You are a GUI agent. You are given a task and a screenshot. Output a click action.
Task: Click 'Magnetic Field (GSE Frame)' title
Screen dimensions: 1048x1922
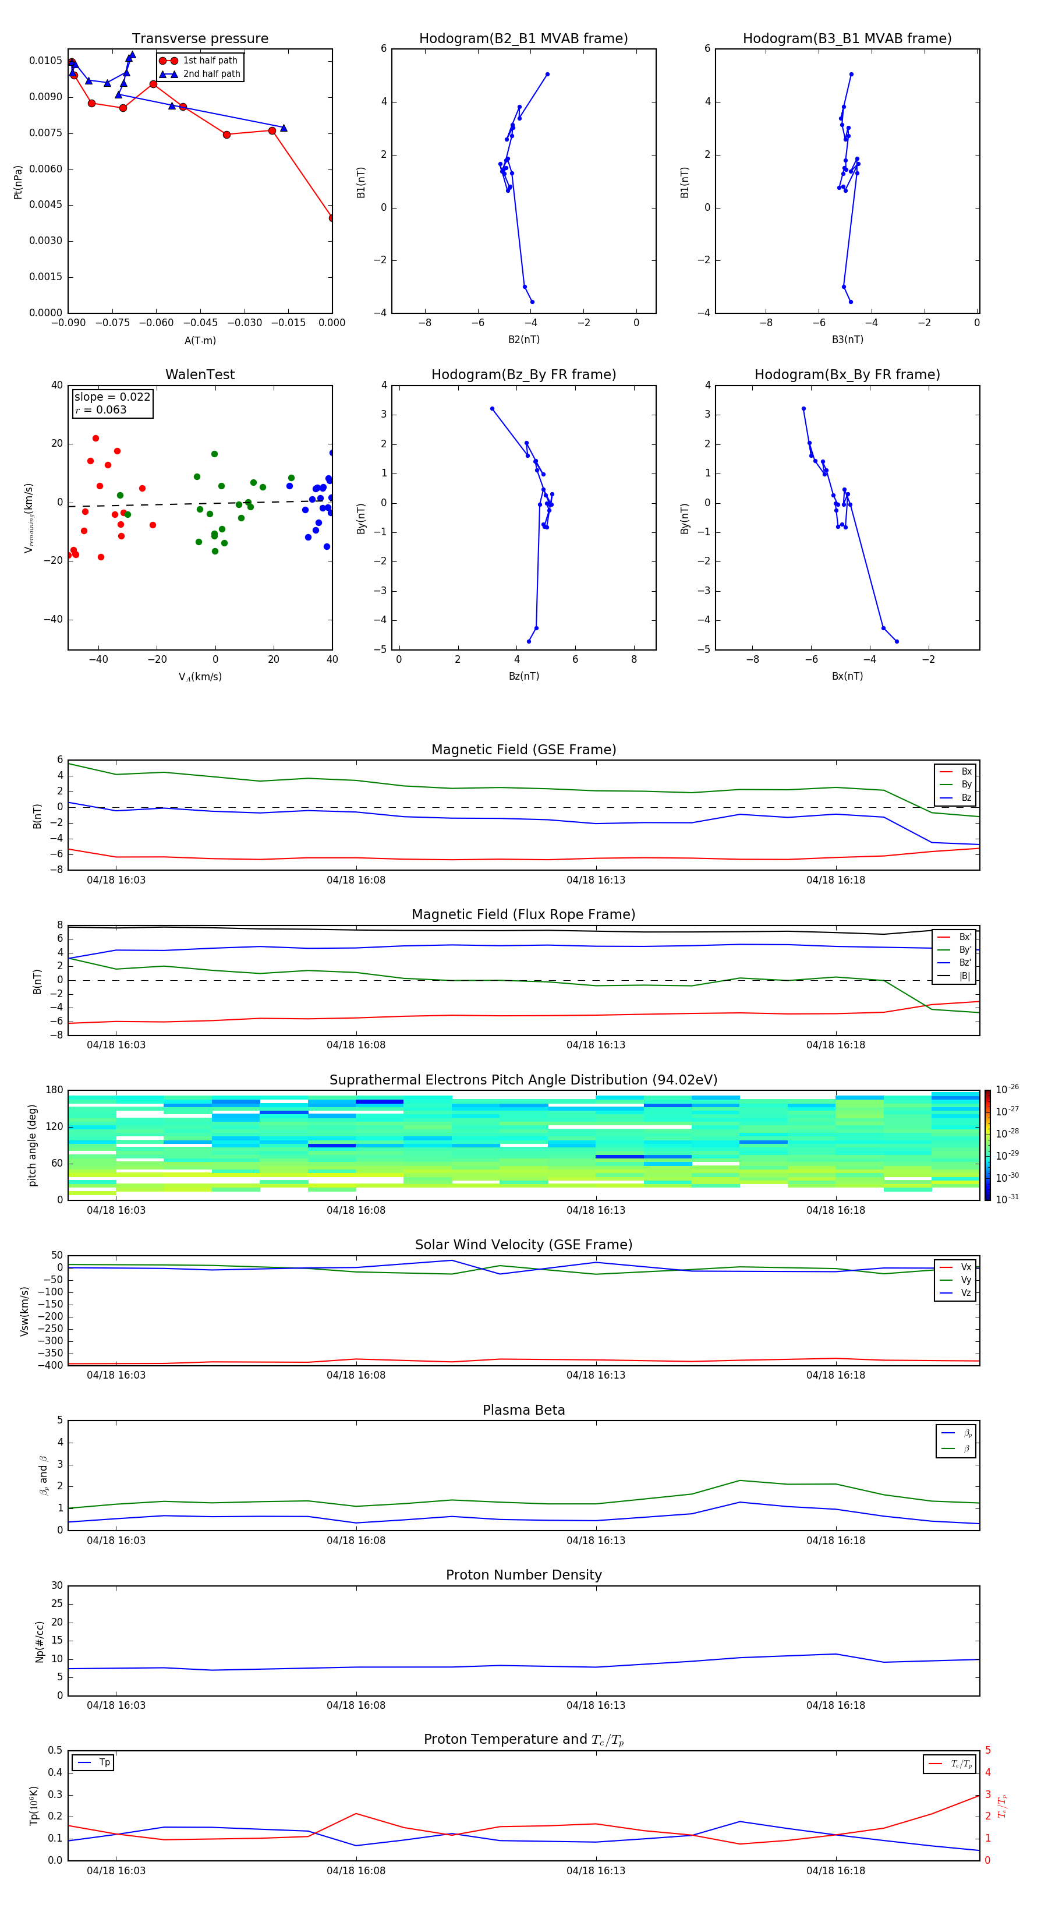click(x=523, y=749)
